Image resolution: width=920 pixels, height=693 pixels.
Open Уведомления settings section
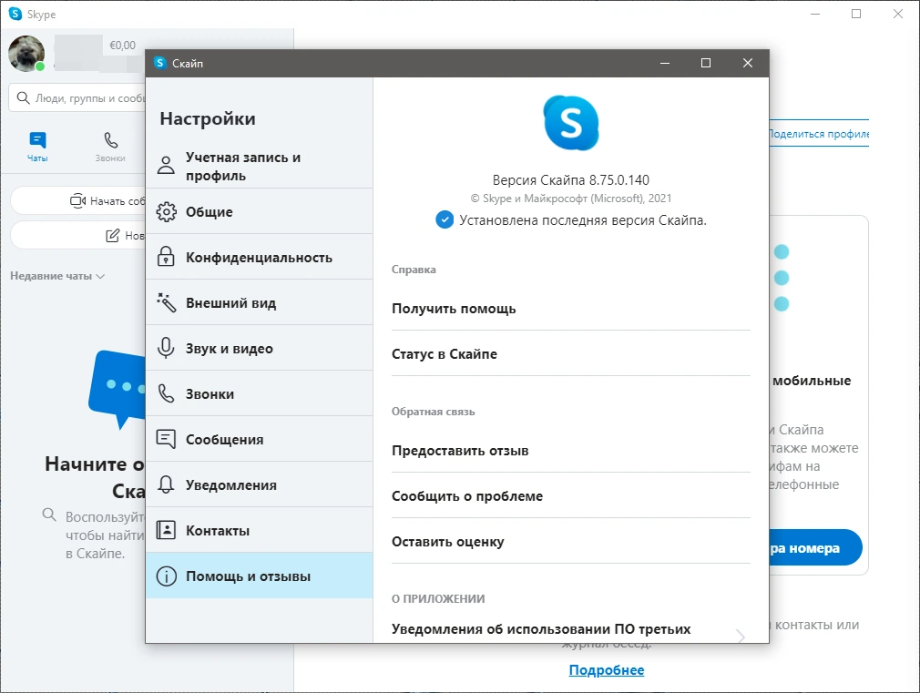[x=260, y=484]
